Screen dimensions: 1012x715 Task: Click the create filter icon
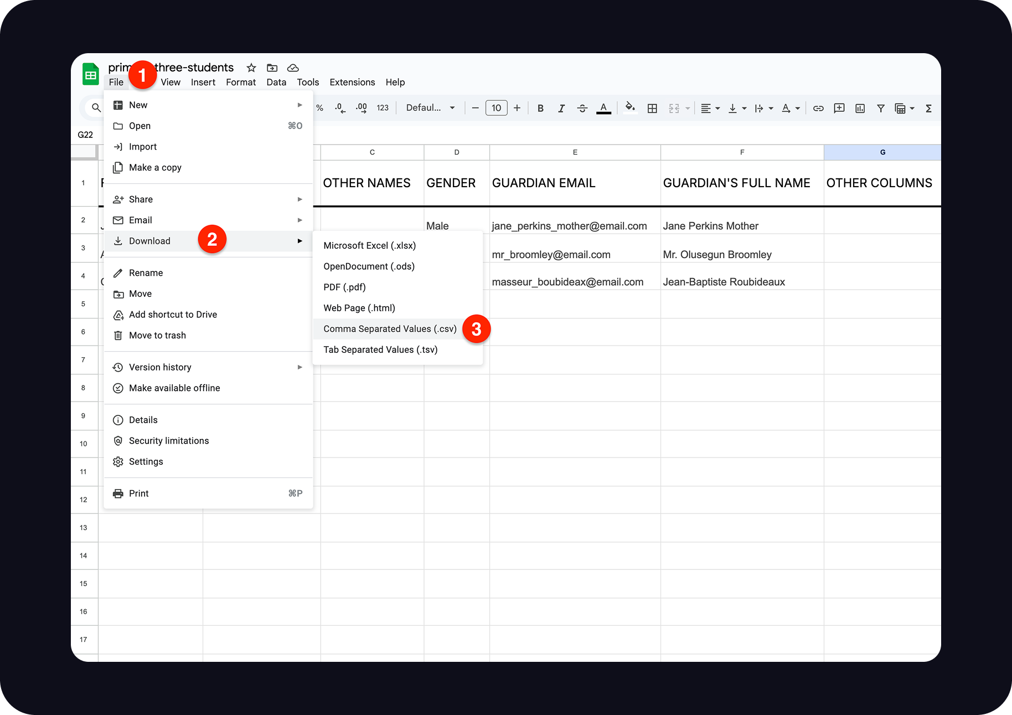coord(881,108)
